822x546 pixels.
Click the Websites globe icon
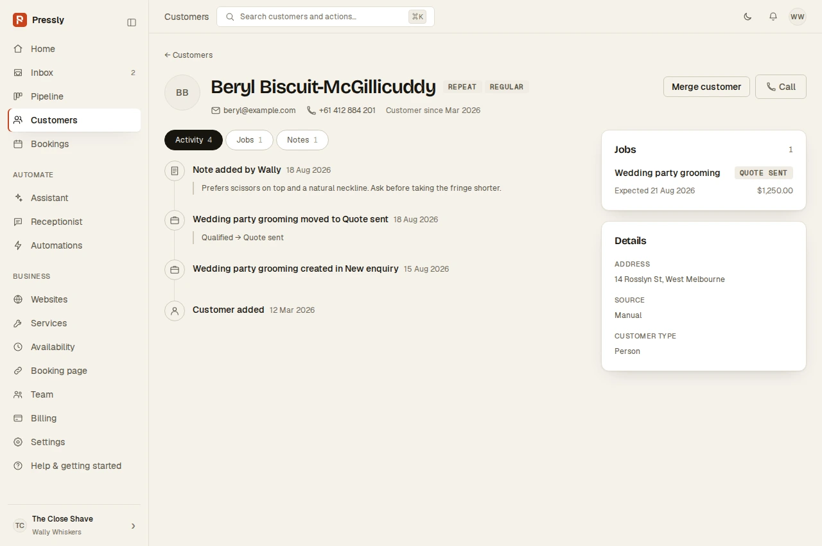pos(18,299)
